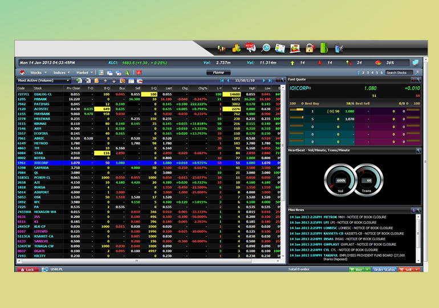Click the exit/logout running man icon
The width and height of the screenshot is (439, 308).
pos(339,49)
